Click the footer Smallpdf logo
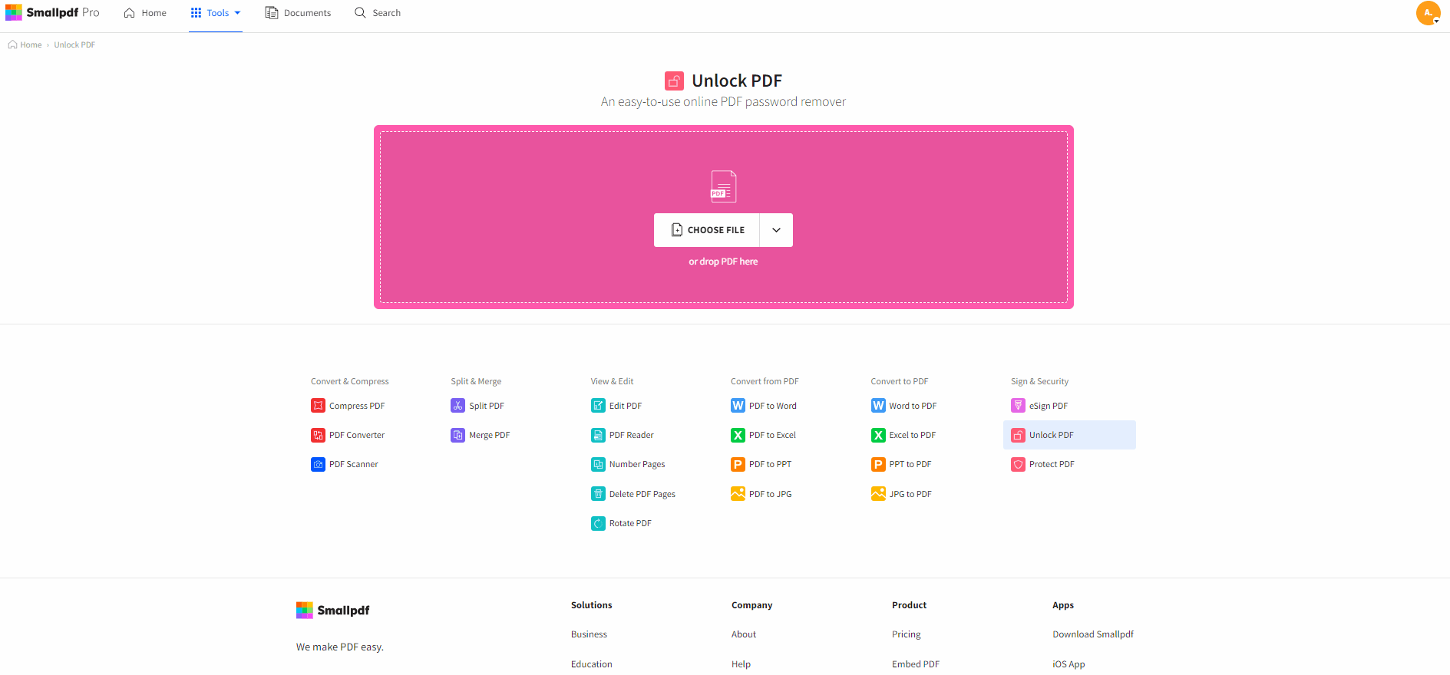The height and width of the screenshot is (675, 1450). point(332,611)
